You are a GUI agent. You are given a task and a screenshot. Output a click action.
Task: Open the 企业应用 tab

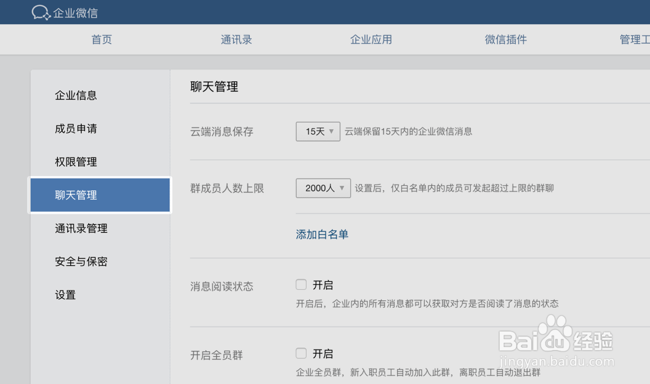(x=371, y=39)
